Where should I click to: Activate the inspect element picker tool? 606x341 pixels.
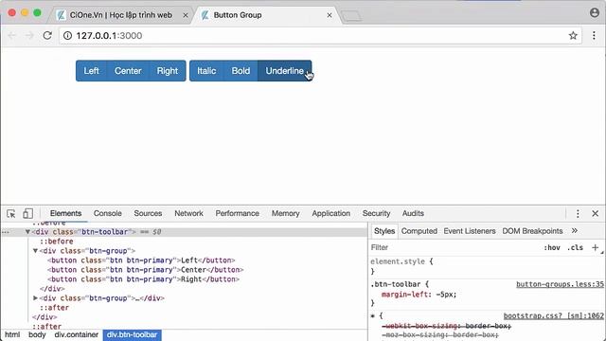tap(10, 213)
